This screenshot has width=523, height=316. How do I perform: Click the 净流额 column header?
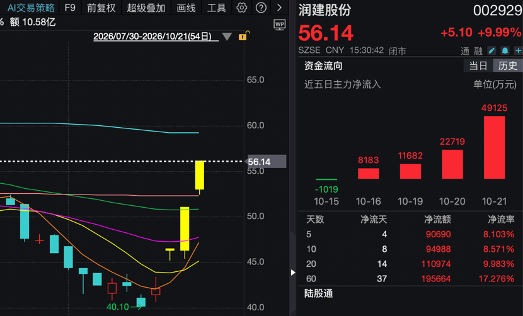pyautogui.click(x=437, y=219)
